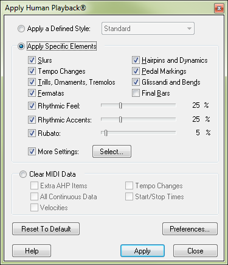Uncheck the Fermatas checkbox
The image size is (228, 265).
click(32, 93)
